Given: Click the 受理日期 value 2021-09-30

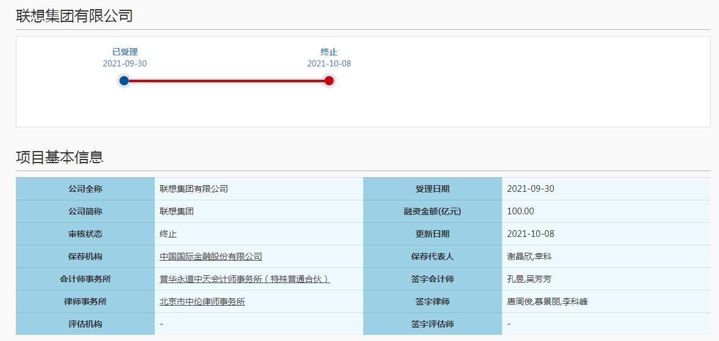Looking at the screenshot, I should click(531, 189).
